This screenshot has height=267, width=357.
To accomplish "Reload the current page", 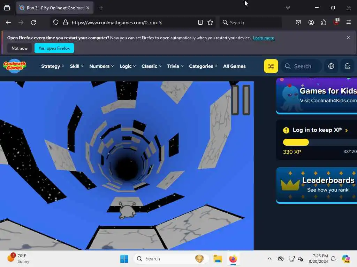I will pyautogui.click(x=33, y=23).
